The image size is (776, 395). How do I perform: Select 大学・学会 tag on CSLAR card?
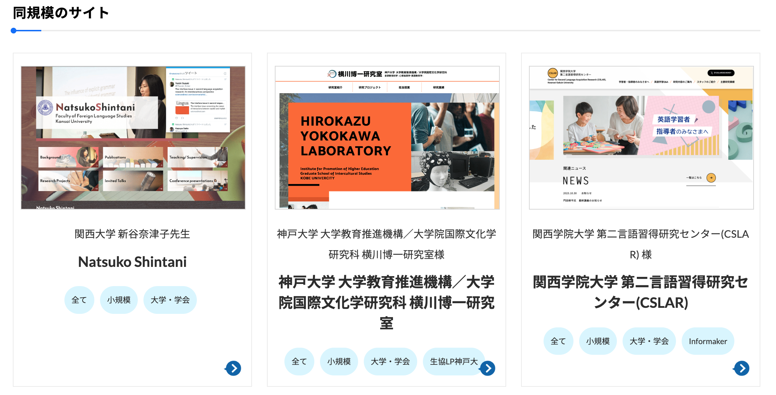tap(649, 341)
